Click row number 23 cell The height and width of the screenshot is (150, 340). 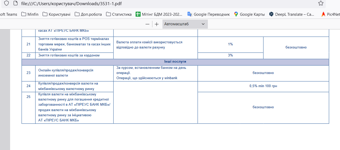pyautogui.click(x=29, y=73)
